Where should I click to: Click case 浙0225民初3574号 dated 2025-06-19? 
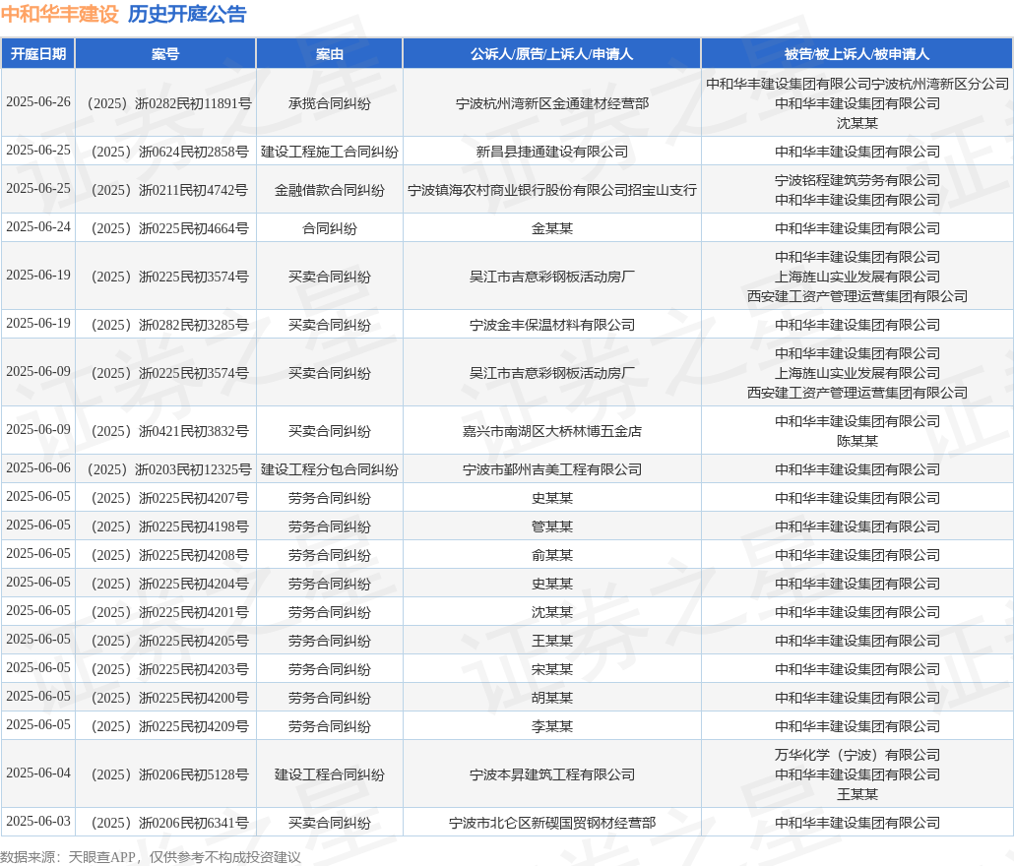click(x=170, y=277)
